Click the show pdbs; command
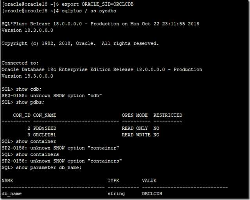Image resolution: width=250 pixels, height=200 pixels. [x=30, y=102]
